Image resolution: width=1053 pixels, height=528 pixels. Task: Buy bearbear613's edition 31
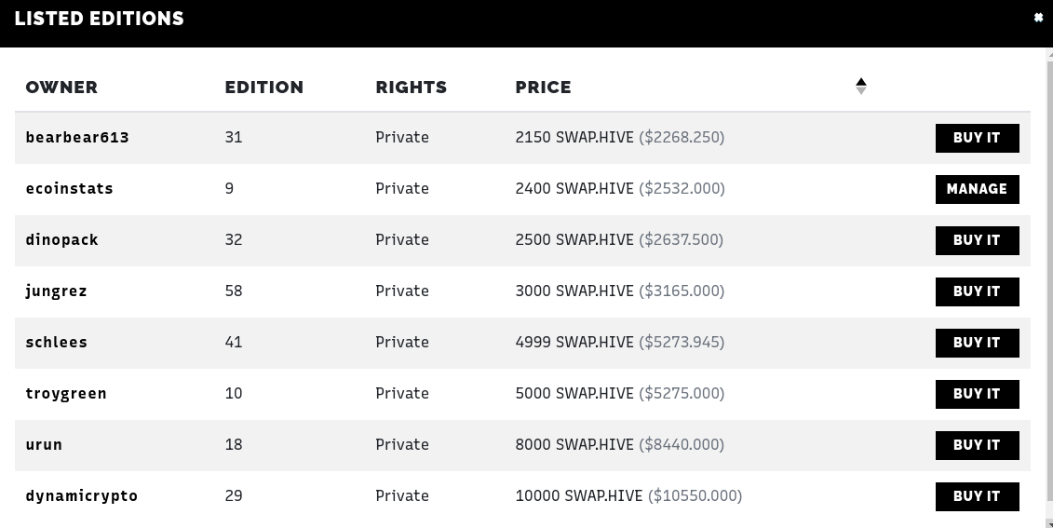[x=977, y=138]
